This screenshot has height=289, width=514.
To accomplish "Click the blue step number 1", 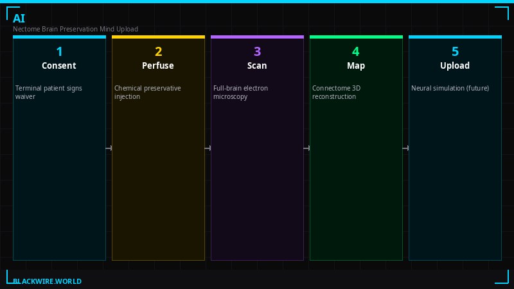I will tap(59, 52).
